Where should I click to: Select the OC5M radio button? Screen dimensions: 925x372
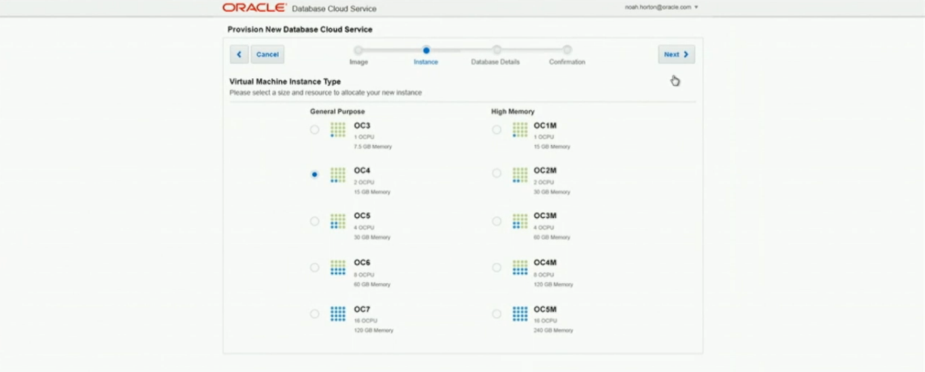[x=497, y=314]
